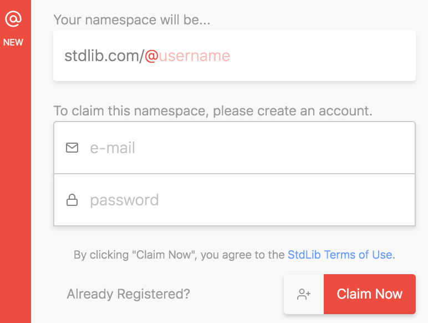Click blank white space in namespace box
Image resolution: width=428 pixels, height=323 pixels.
(322, 55)
